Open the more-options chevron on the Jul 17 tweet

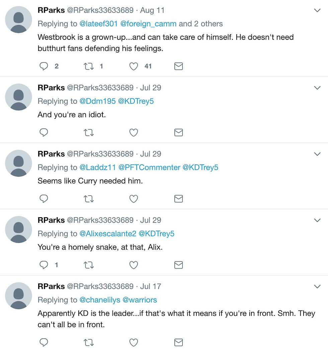[x=317, y=287]
